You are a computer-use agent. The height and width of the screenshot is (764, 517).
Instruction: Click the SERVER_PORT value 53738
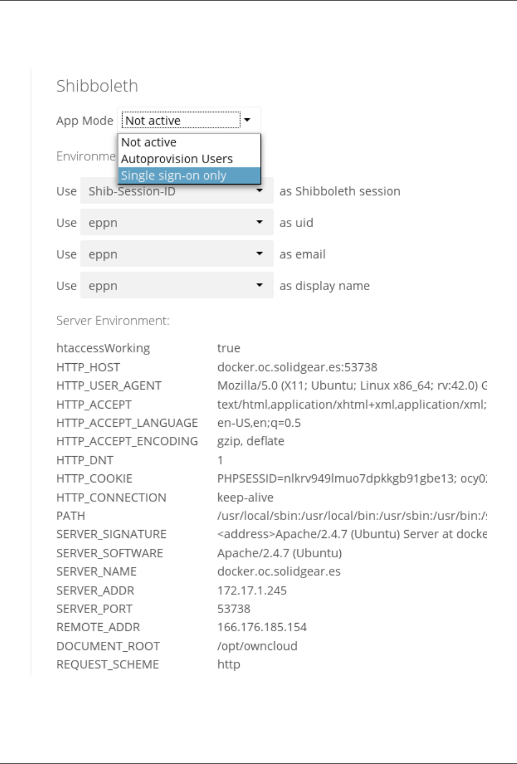pyautogui.click(x=234, y=609)
